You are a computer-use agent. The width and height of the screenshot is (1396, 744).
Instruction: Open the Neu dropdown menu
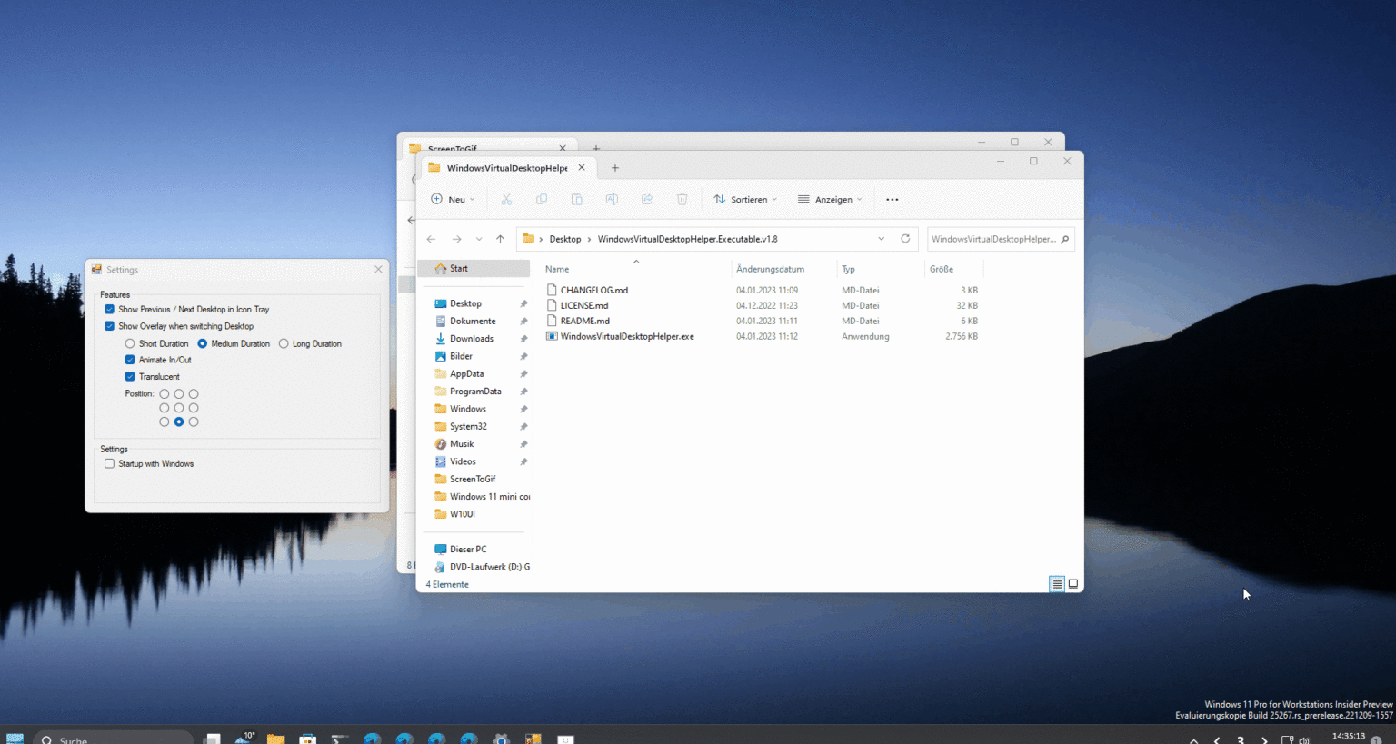point(453,199)
